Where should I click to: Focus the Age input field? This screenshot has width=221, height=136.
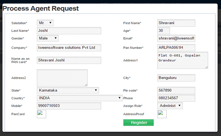[164, 31]
